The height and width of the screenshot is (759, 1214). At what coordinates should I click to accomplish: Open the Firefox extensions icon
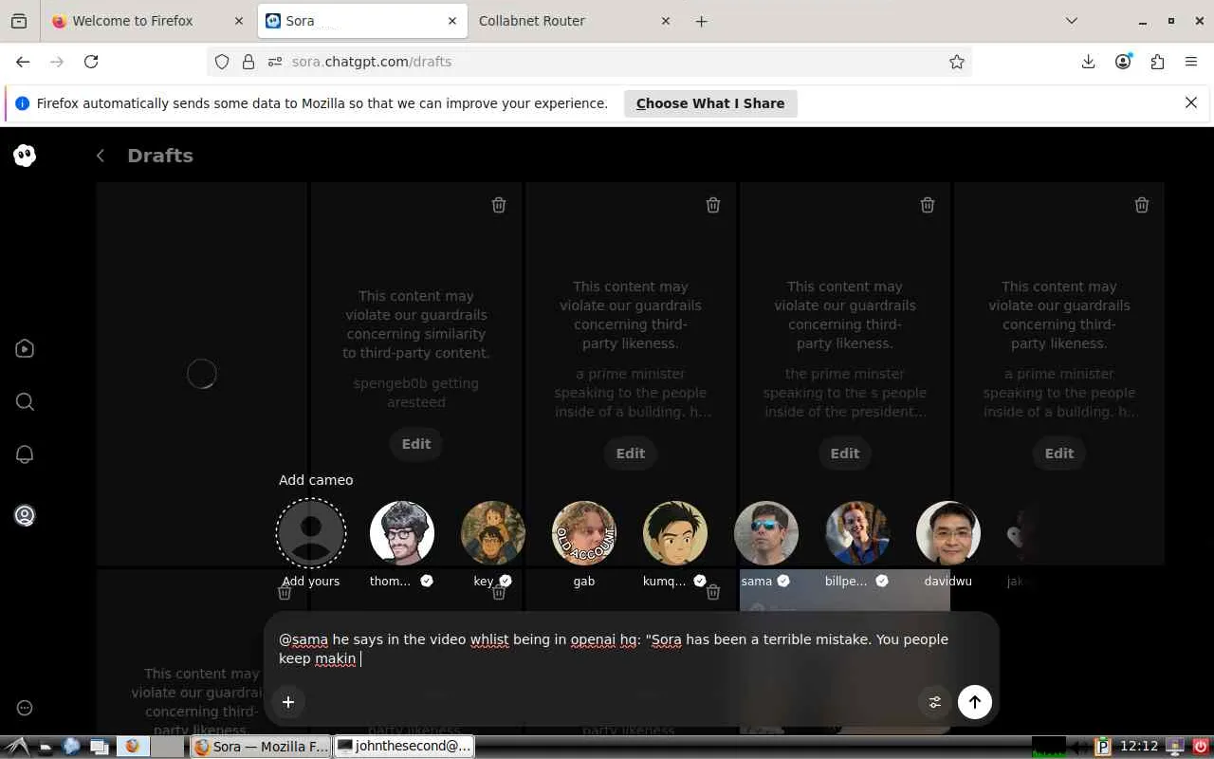(1157, 62)
